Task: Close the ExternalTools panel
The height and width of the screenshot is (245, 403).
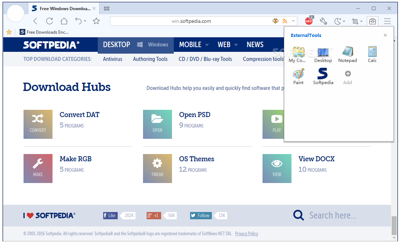Action: [x=385, y=35]
